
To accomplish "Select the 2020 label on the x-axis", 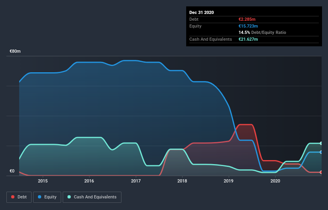I will (x=275, y=181).
